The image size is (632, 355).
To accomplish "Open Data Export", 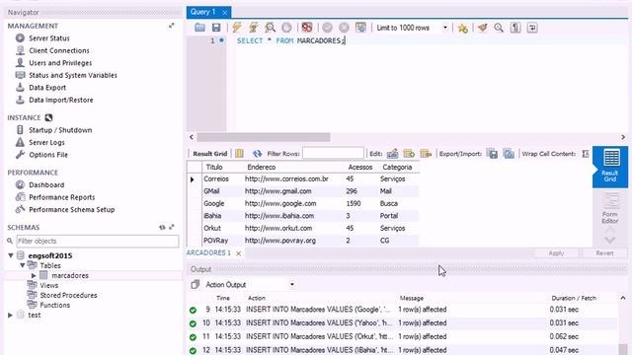I will (47, 88).
